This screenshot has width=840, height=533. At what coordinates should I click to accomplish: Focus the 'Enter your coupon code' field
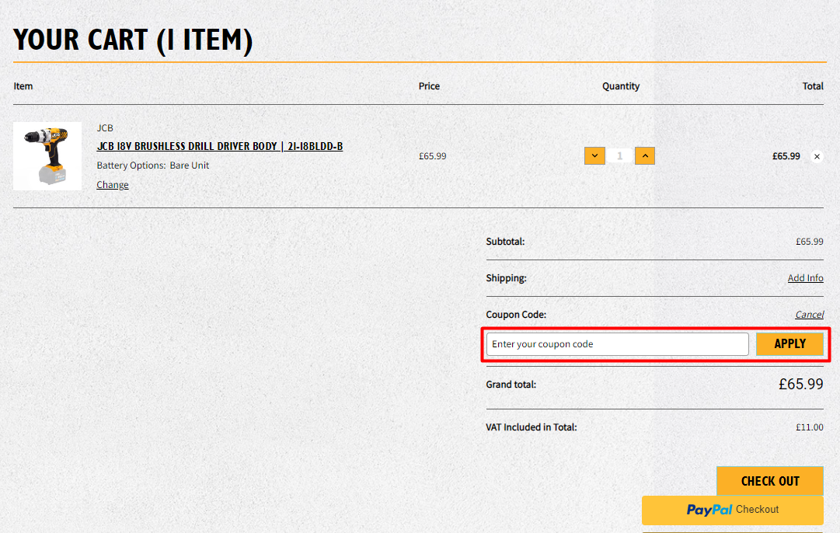[617, 344]
